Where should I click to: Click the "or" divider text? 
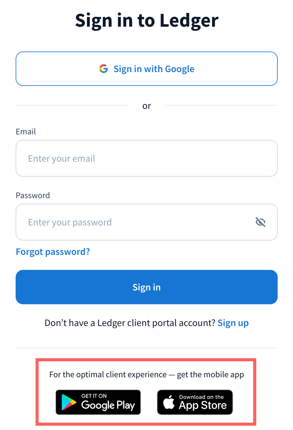pyautogui.click(x=146, y=106)
